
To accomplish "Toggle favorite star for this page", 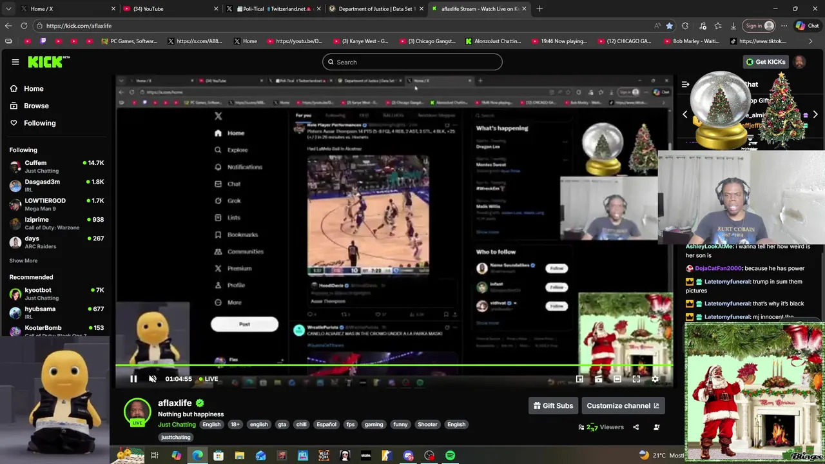I will 669,26.
